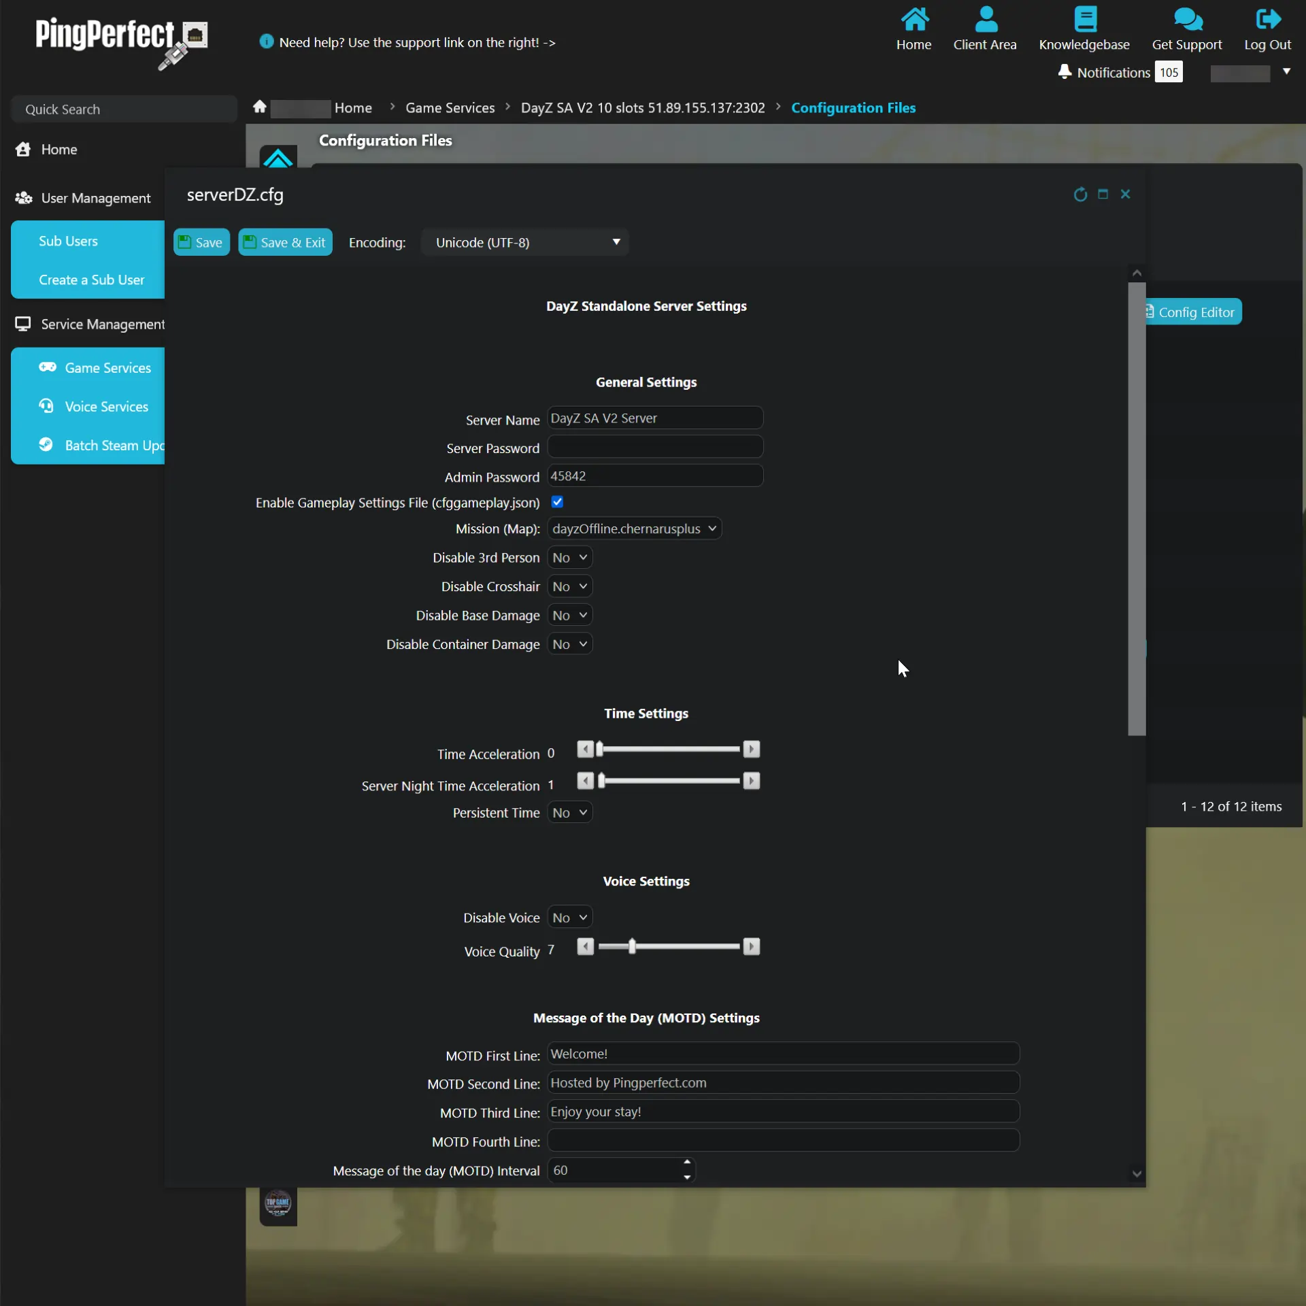
Task: Navigate to Game Services via breadcrumb
Action: pos(449,107)
